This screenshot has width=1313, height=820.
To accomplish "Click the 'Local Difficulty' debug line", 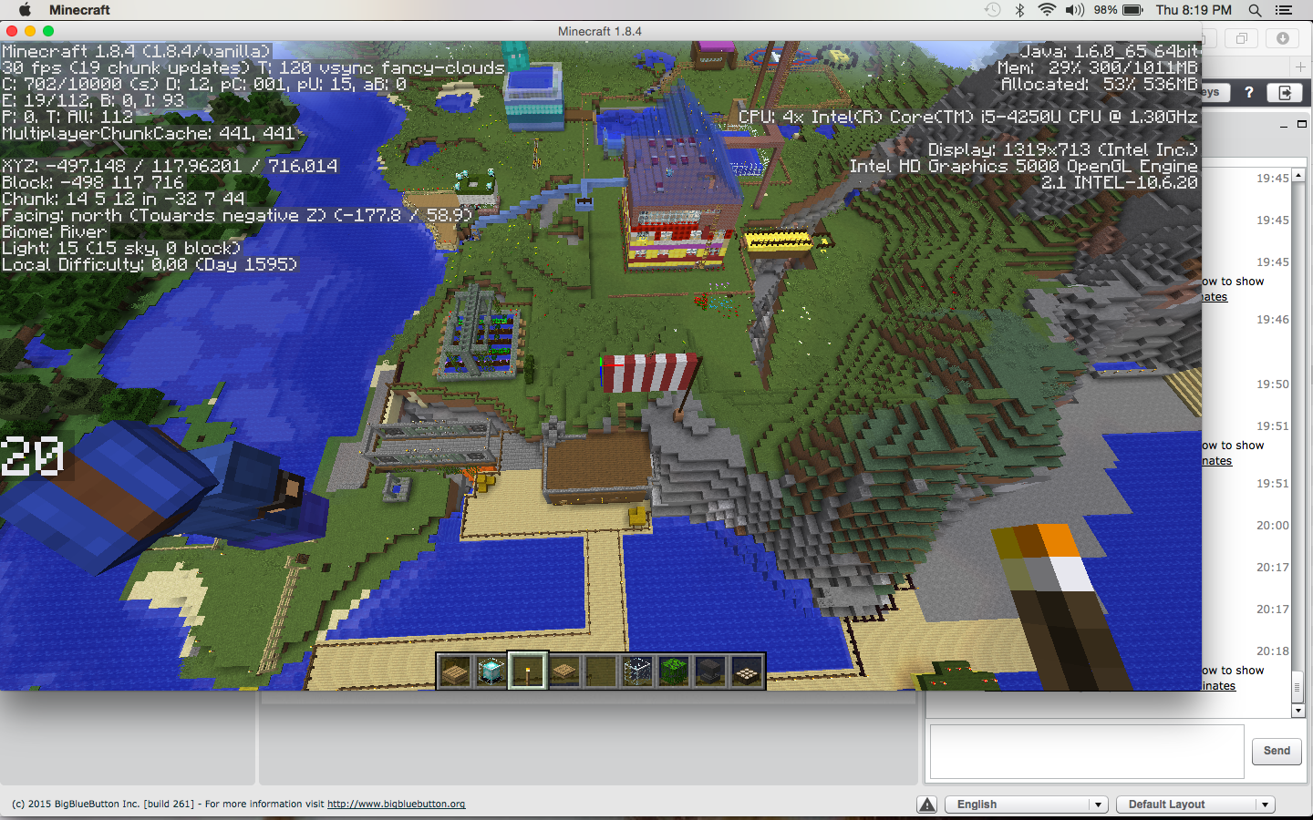I will pos(150,264).
